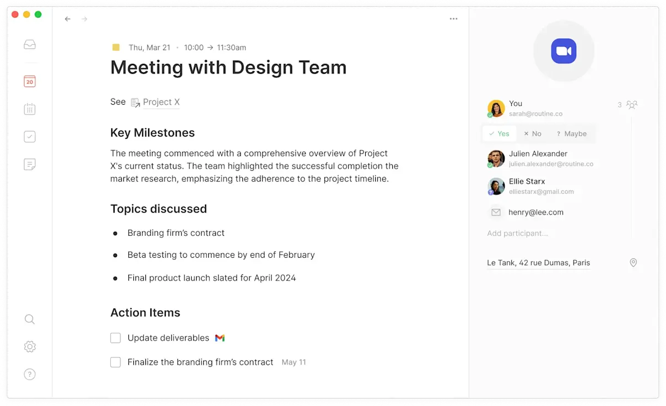The width and height of the screenshot is (666, 406).
Task: Open the notes page icon in sidebar
Action: [x=30, y=164]
